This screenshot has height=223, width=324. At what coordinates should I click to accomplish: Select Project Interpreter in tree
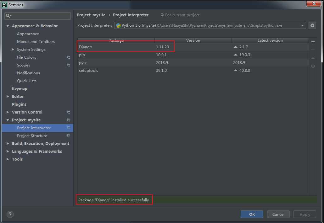coord(38,128)
